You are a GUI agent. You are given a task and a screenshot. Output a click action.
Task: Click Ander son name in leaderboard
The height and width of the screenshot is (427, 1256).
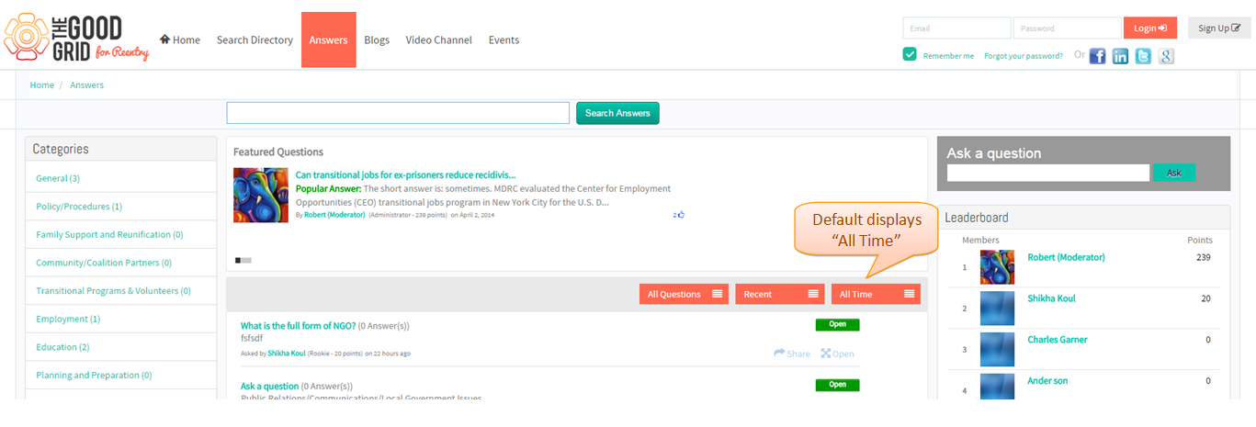(1047, 381)
